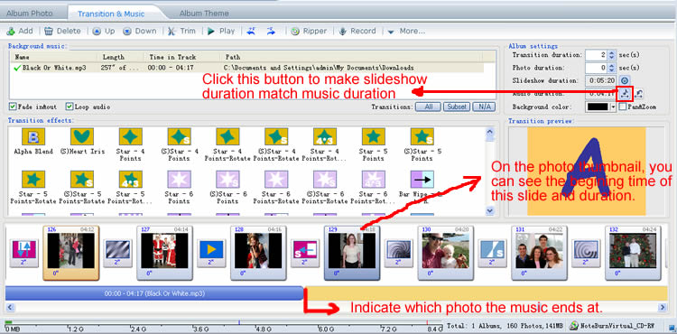Viewport: 677px width, 334px height.
Task: Click transition icon between photos 128 and 129
Action: (x=305, y=253)
